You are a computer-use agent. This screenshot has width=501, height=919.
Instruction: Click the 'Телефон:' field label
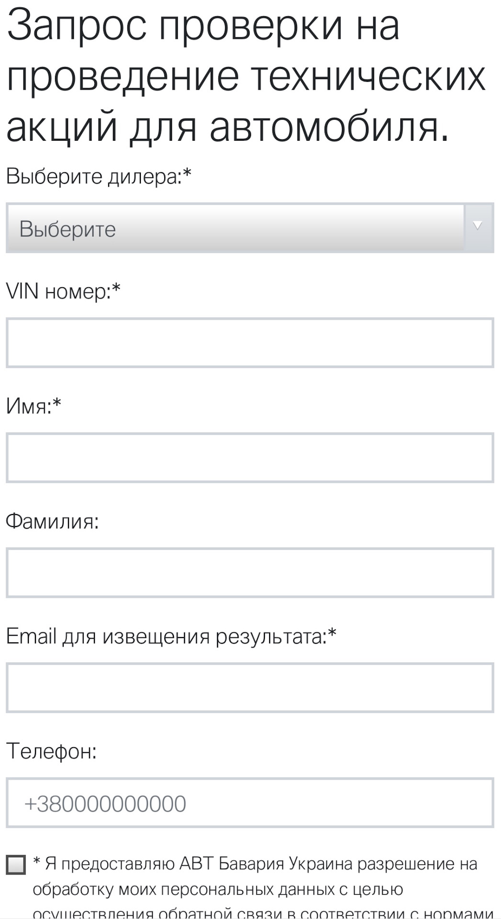(51, 751)
